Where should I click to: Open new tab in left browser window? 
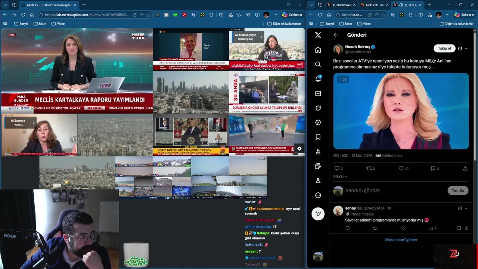point(84,5)
